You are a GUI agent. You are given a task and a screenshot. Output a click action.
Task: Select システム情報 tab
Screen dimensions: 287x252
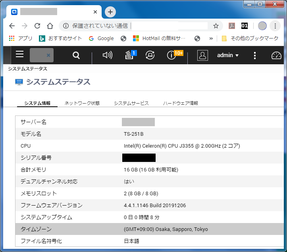click(x=37, y=103)
